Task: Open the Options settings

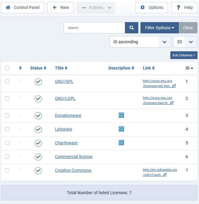Action: point(151,7)
